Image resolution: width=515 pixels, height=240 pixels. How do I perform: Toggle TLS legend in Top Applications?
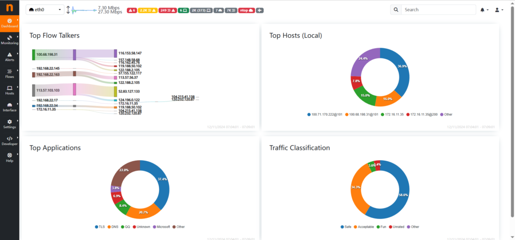pos(99,226)
